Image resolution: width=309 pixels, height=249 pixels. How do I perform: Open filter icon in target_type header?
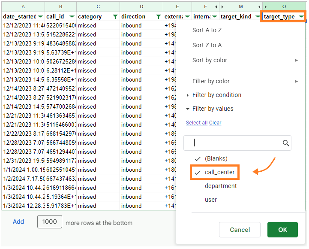tap(301, 17)
